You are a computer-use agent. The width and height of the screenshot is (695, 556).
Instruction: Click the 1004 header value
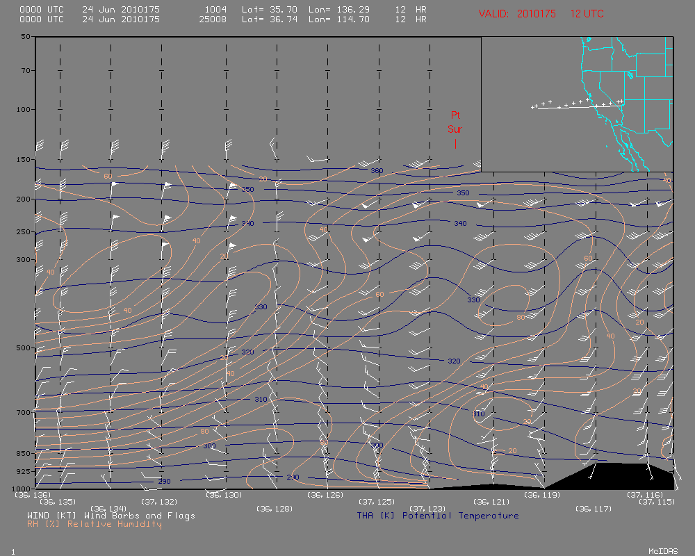215,9
